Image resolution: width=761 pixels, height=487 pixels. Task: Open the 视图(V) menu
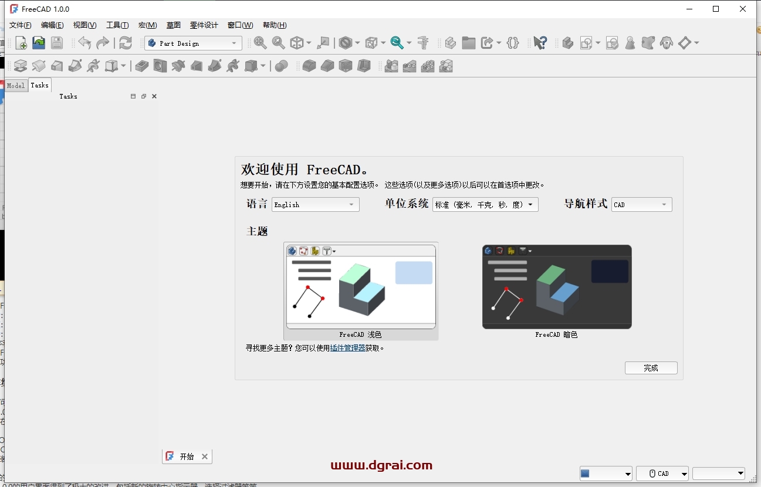84,25
